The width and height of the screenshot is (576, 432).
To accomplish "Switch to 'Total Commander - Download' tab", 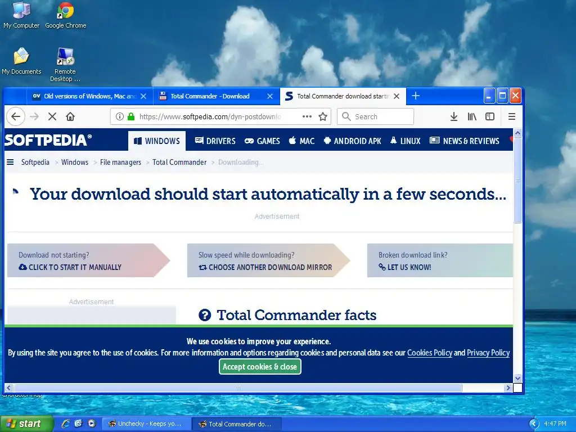I will 216,96.
